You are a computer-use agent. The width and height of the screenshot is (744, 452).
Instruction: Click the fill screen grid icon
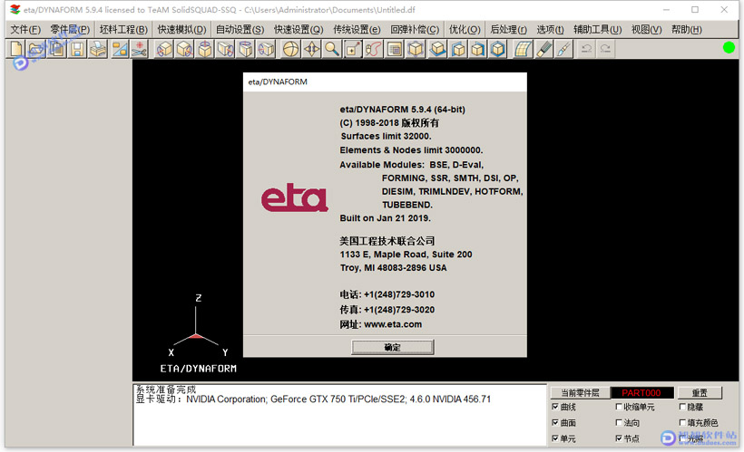pos(395,49)
